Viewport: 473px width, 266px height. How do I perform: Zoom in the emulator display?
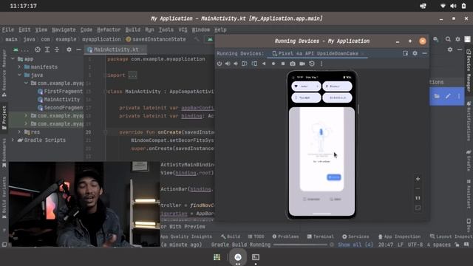[418, 179]
